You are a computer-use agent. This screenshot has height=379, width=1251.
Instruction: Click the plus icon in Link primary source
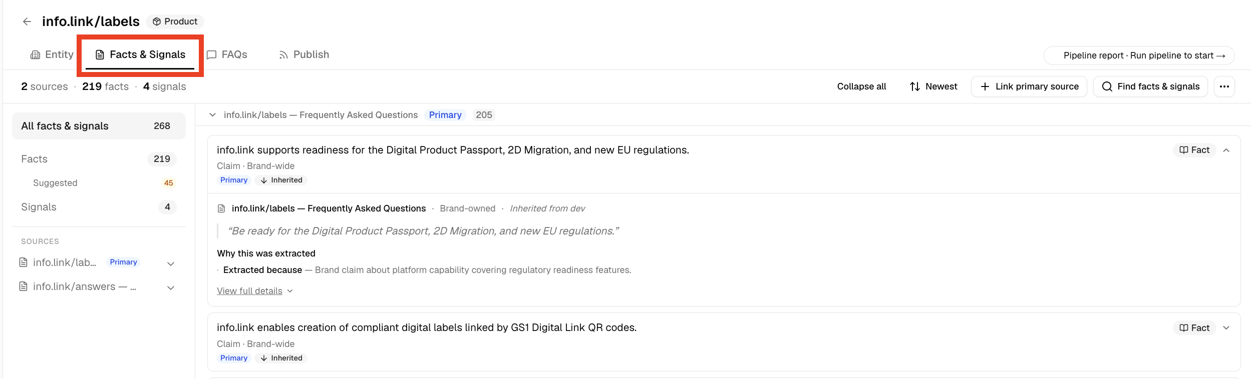coord(985,86)
